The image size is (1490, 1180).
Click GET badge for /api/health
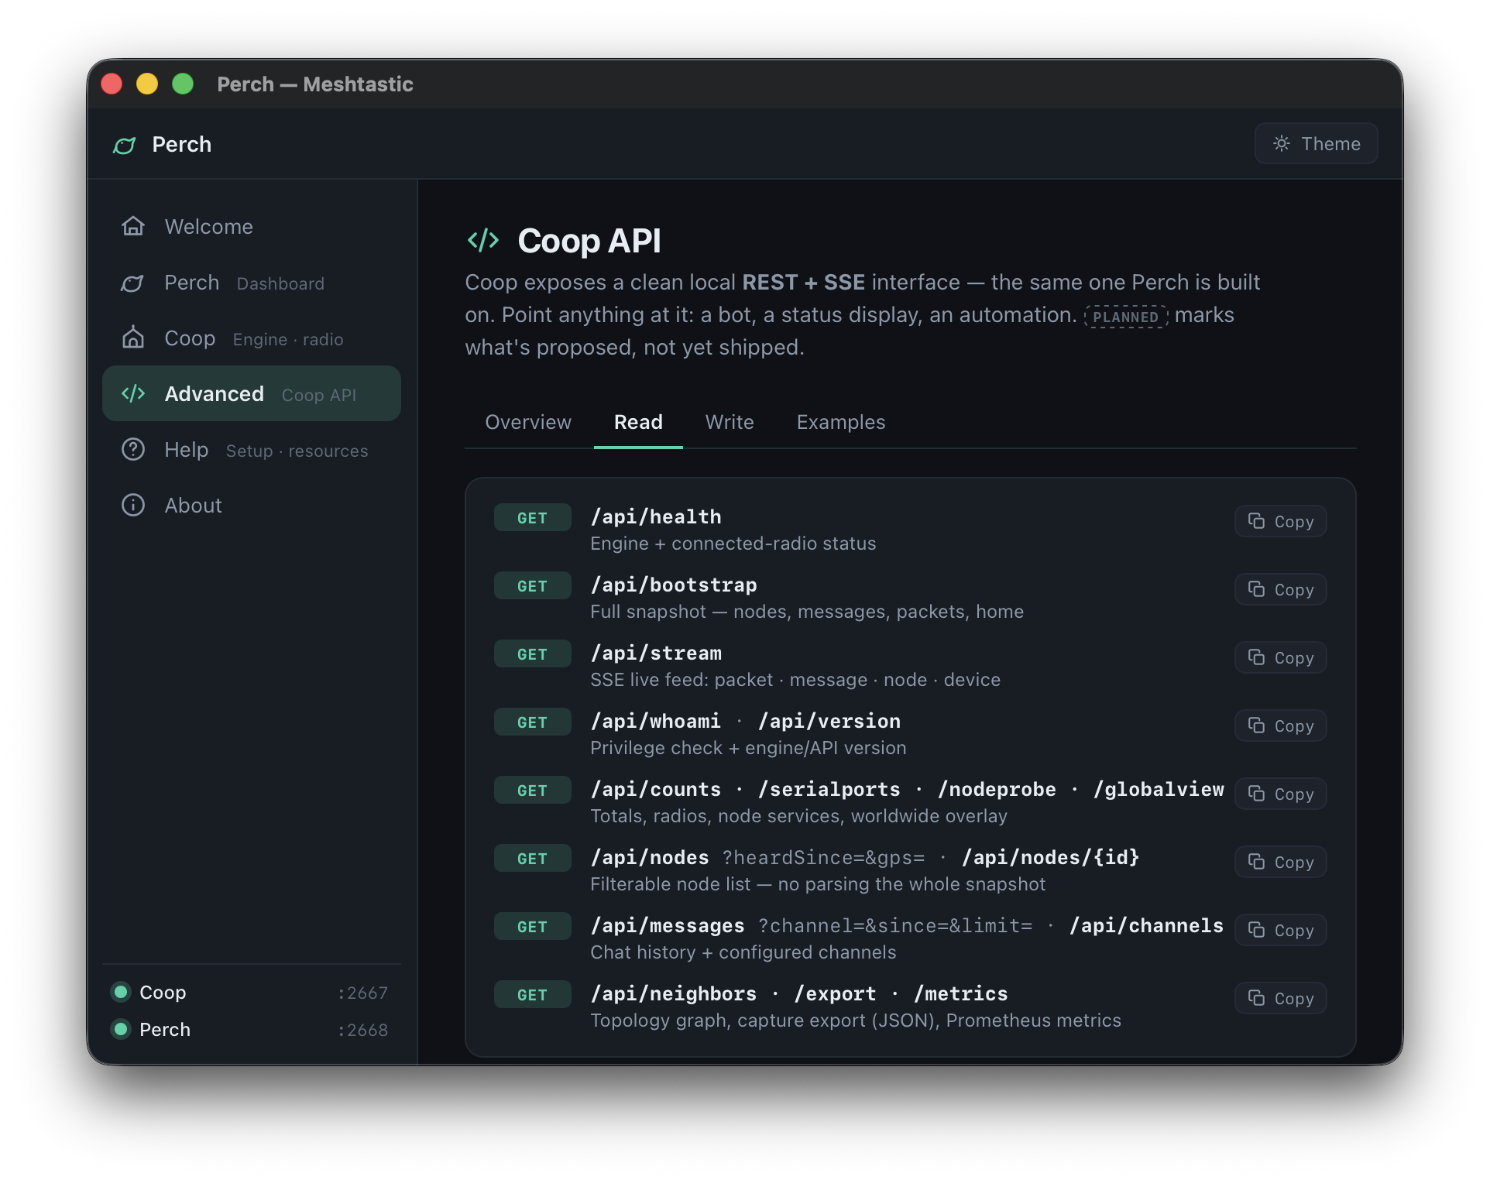[x=533, y=518]
